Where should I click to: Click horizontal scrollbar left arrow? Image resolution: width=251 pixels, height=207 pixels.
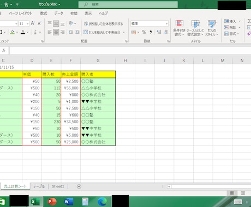(x=169, y=186)
